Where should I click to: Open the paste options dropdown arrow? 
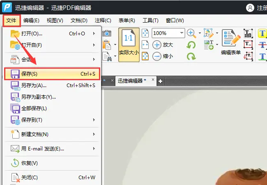[115, 45]
